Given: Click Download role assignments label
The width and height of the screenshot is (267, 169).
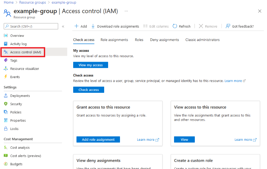Looking at the screenshot, I should pyautogui.click(x=118, y=26).
